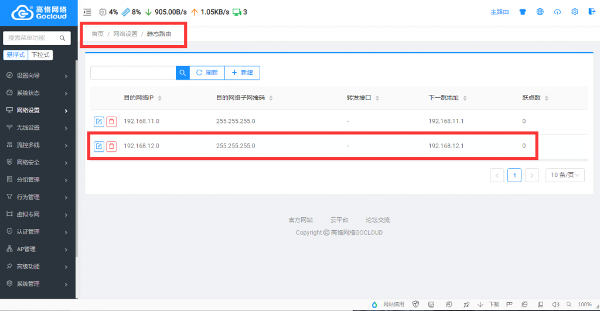Click the memory usage 8% indicator
This screenshot has height=311, width=600.
click(131, 12)
